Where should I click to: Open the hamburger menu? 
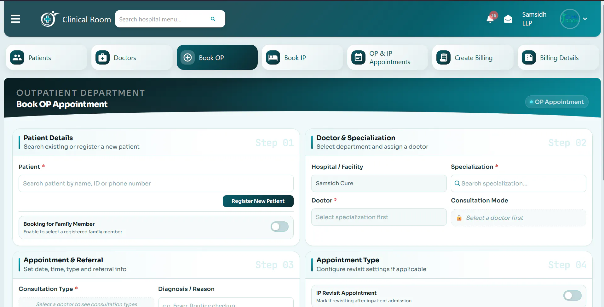pos(15,19)
